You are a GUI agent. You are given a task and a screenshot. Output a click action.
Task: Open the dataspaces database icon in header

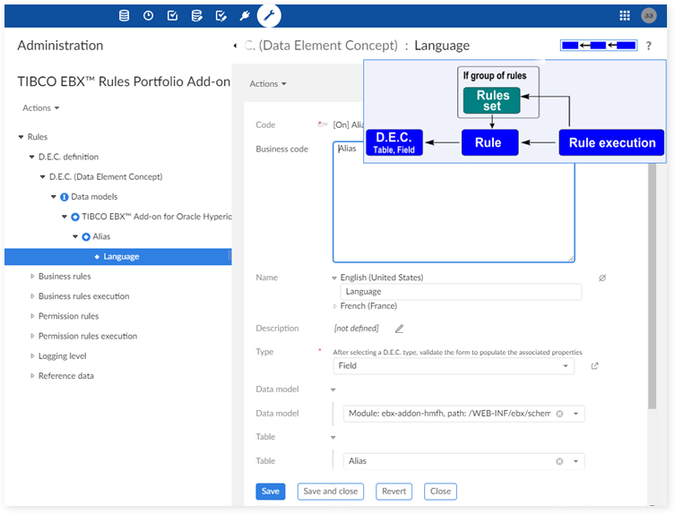[124, 15]
